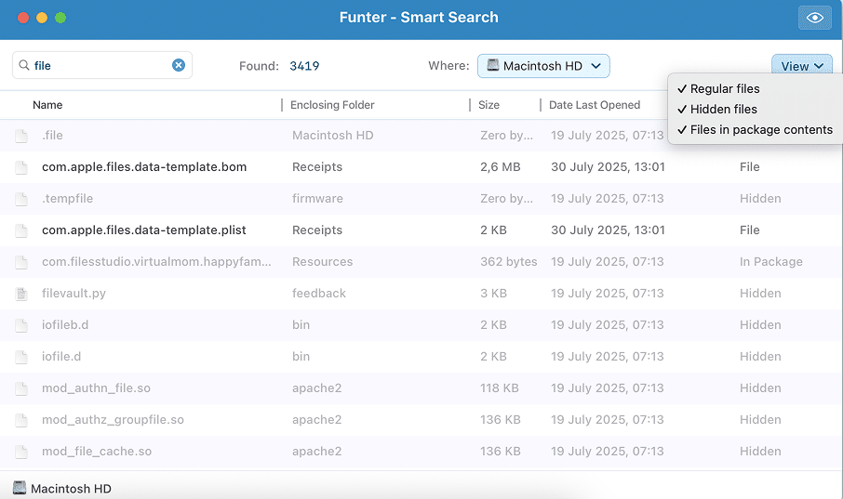This screenshot has height=499, width=843.
Task: Click the disk icon in the bottom path bar
Action: coord(20,488)
